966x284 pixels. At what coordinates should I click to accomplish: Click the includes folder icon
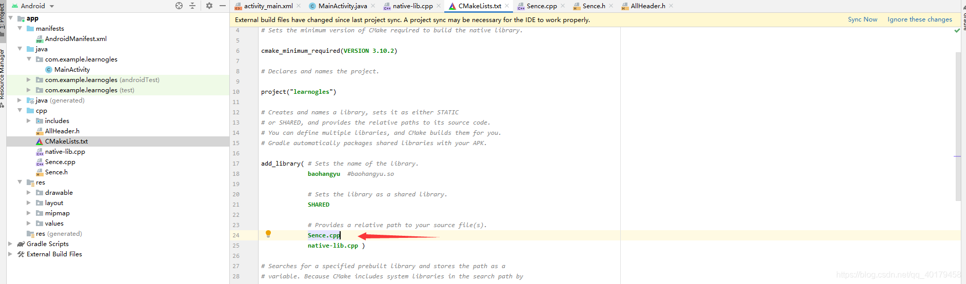coord(40,121)
